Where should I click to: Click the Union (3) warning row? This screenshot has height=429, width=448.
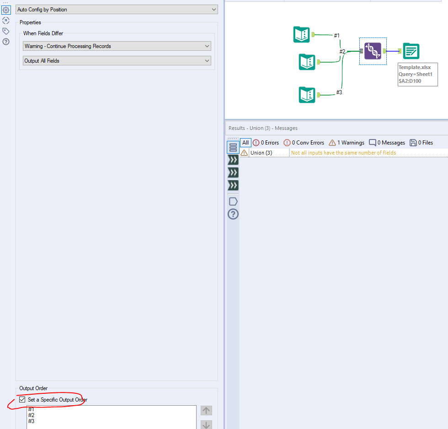[344, 153]
